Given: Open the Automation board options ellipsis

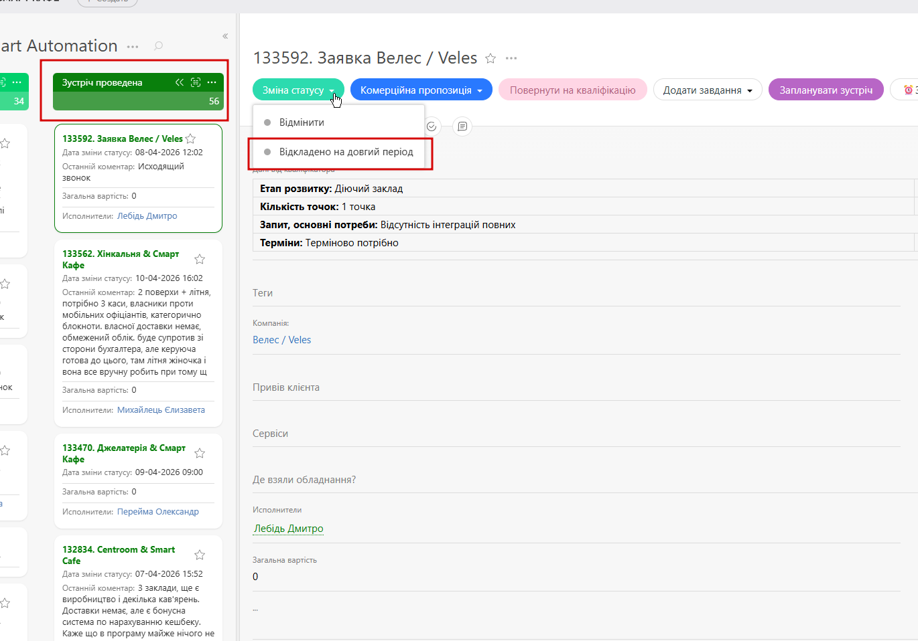Looking at the screenshot, I should click(x=133, y=47).
